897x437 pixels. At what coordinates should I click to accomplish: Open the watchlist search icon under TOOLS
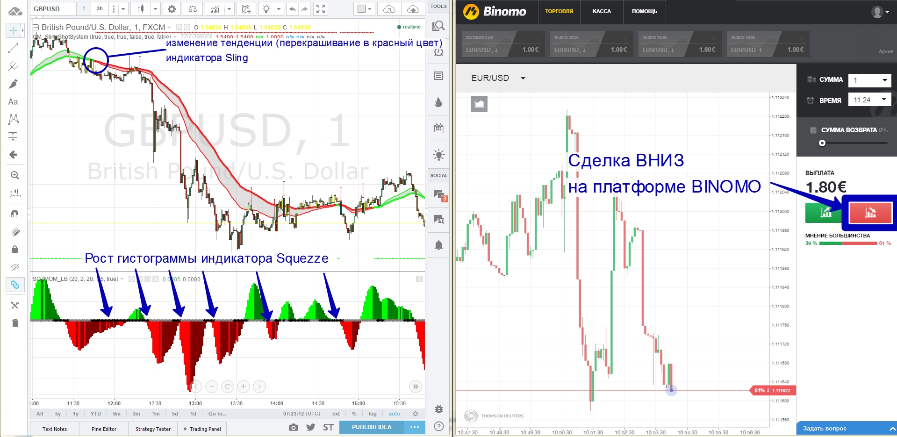tap(438, 26)
